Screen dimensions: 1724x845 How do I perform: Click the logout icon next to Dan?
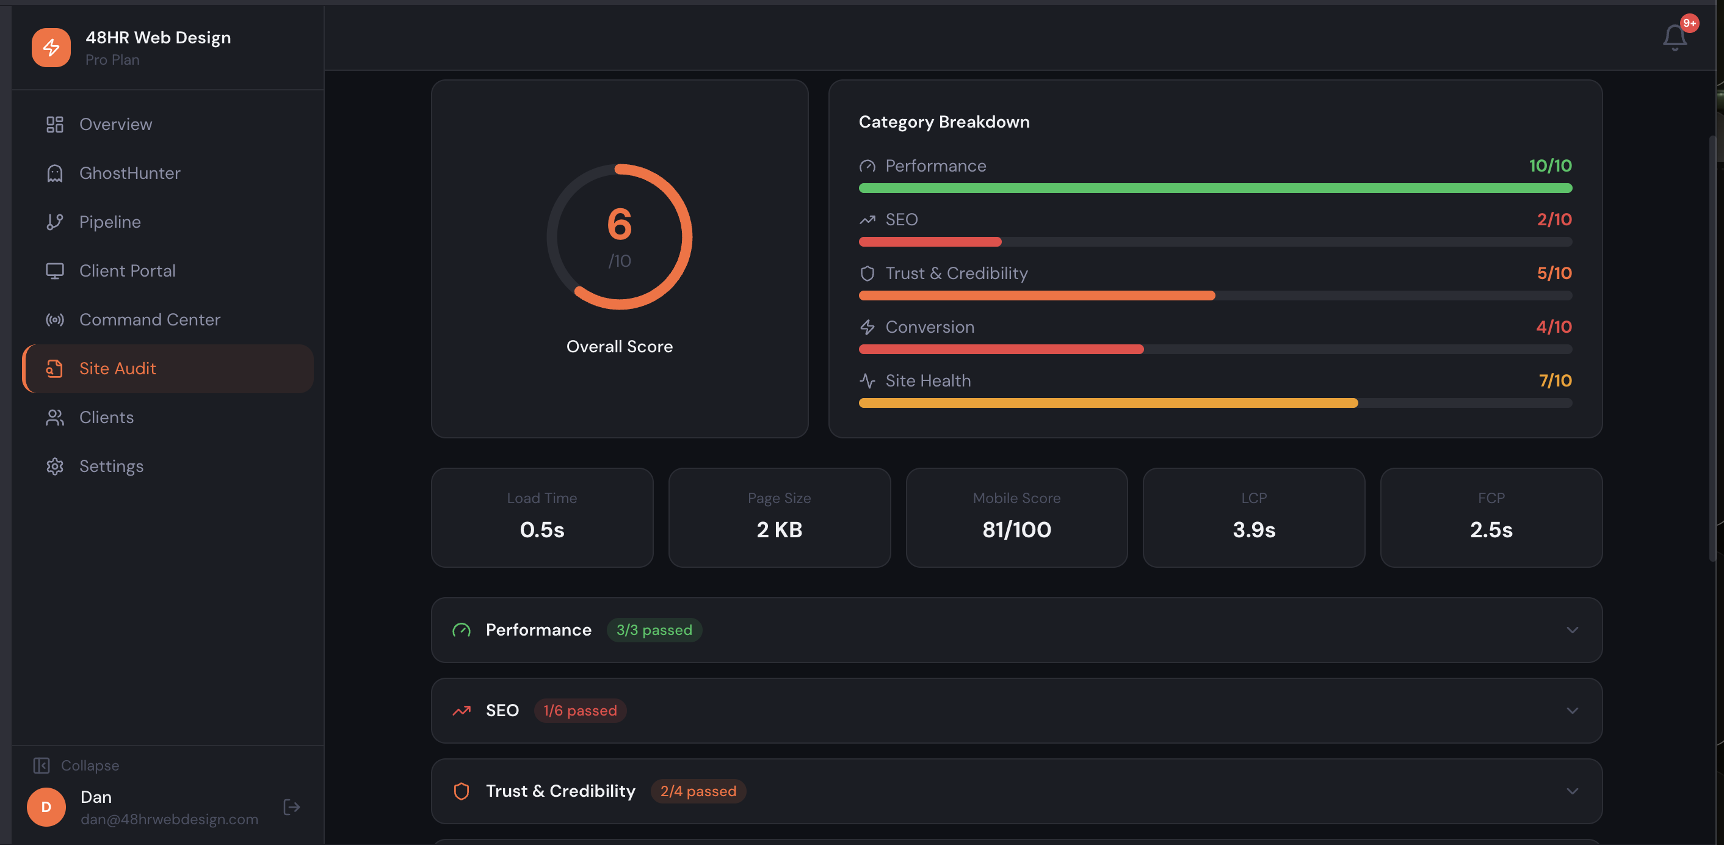[x=292, y=807]
